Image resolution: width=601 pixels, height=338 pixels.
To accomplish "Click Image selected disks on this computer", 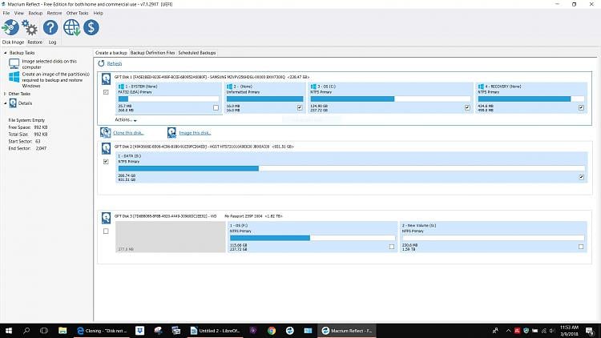I will click(49, 64).
